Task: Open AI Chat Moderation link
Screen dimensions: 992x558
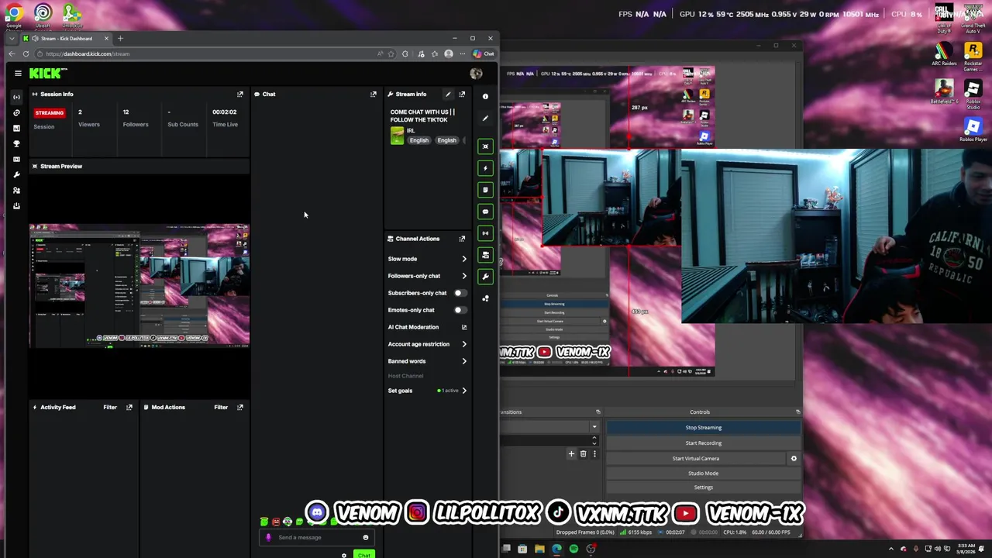Action: [x=427, y=327]
